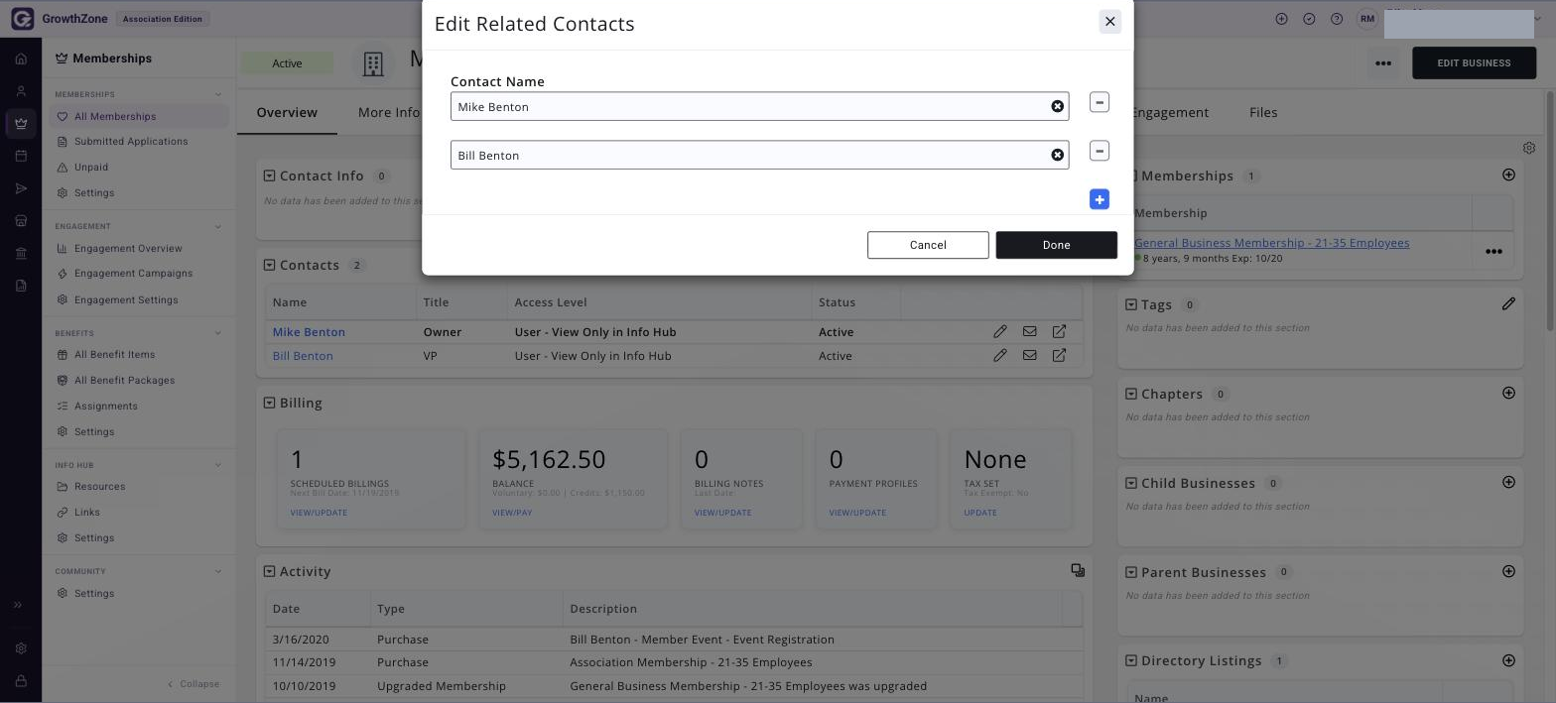Viewport: 1556px width, 703px height.
Task: Close the Edit Related Contacts dialog
Action: click(1109, 21)
